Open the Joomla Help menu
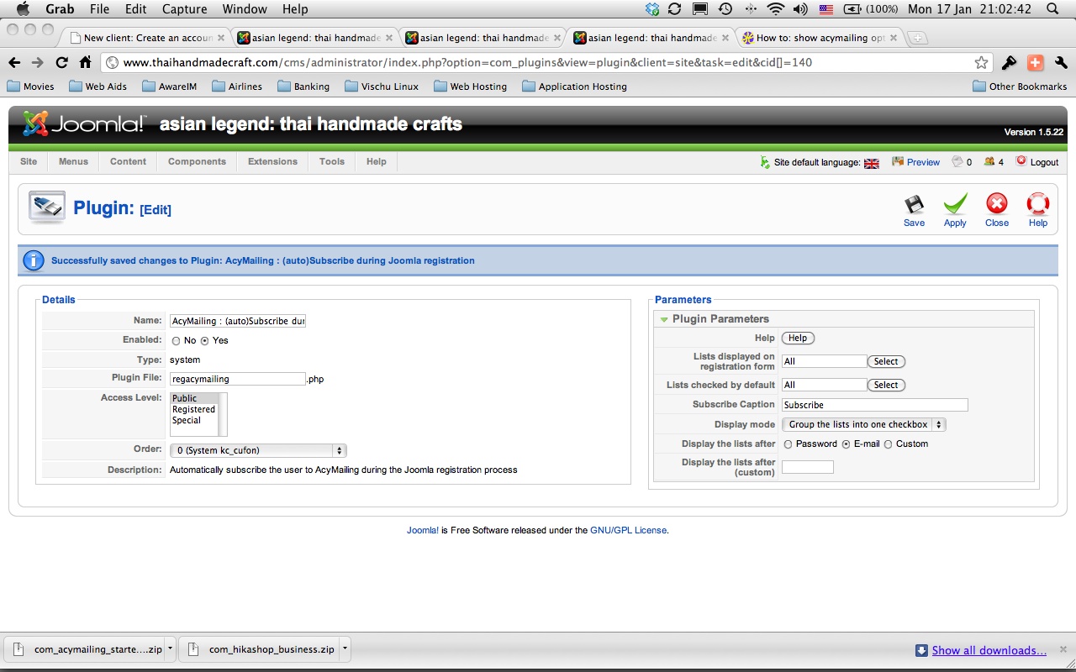 click(377, 162)
